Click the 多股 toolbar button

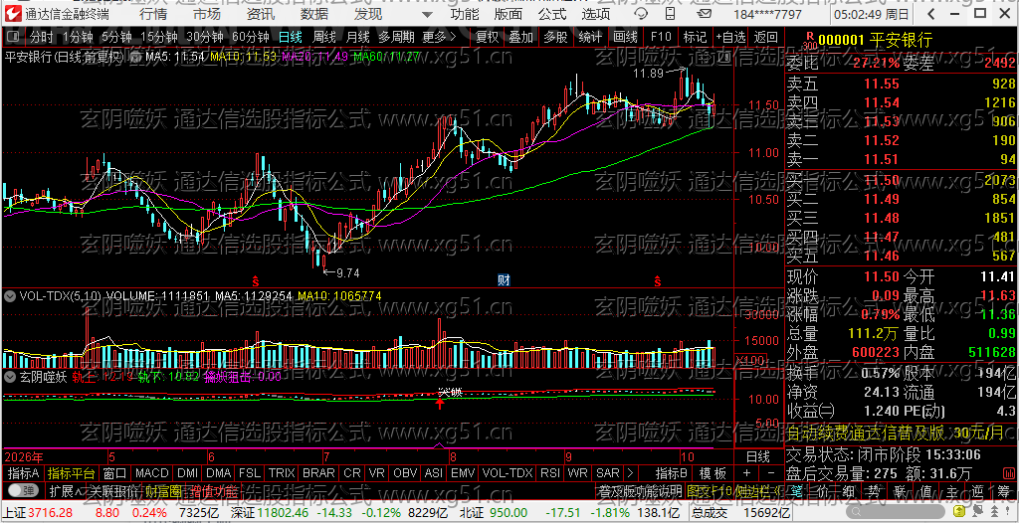point(555,37)
